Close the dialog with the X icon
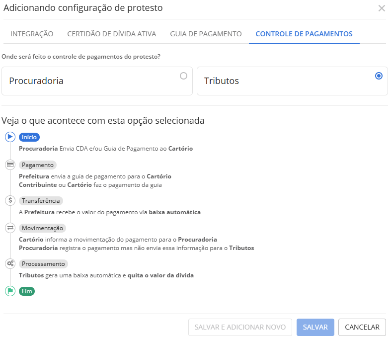The height and width of the screenshot is (338, 391). [382, 8]
